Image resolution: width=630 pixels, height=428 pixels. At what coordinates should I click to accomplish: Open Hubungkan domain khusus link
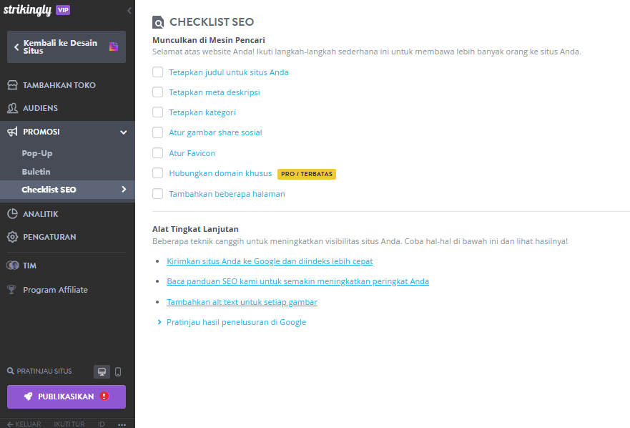tap(220, 173)
